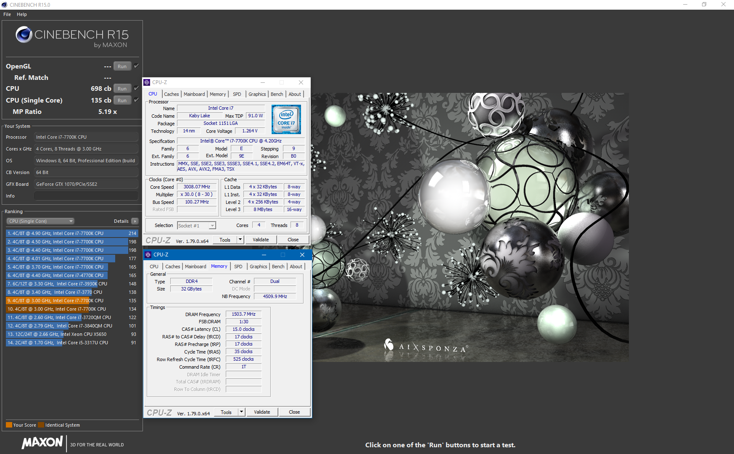The image size is (734, 454).
Task: Toggle the OpenGL test checkbox
Action: click(x=136, y=66)
